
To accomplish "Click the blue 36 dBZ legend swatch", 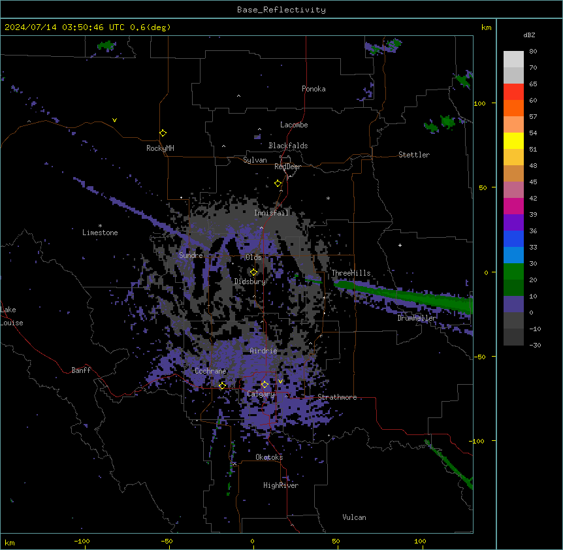I will pyautogui.click(x=513, y=238).
